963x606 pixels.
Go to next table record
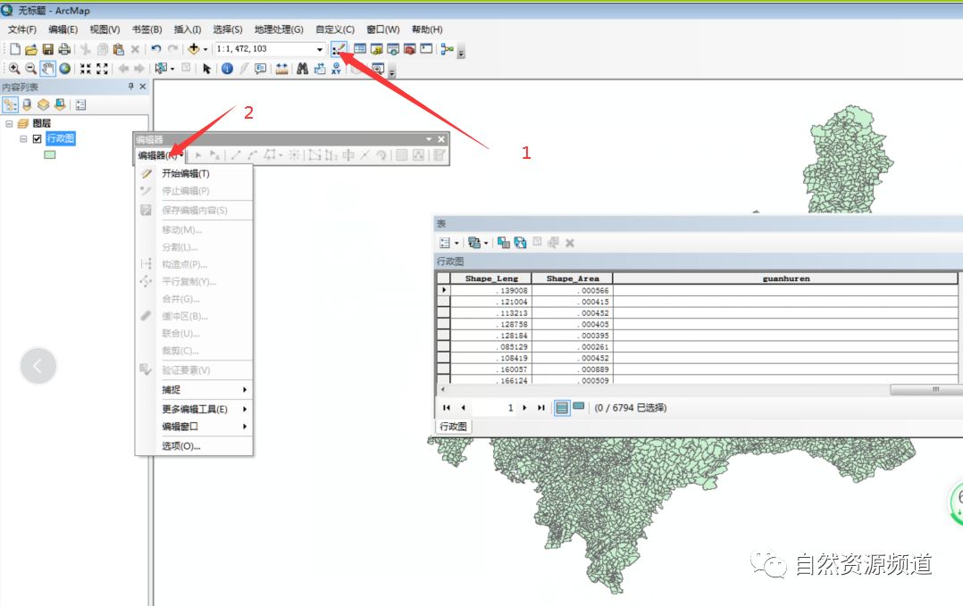pos(524,408)
